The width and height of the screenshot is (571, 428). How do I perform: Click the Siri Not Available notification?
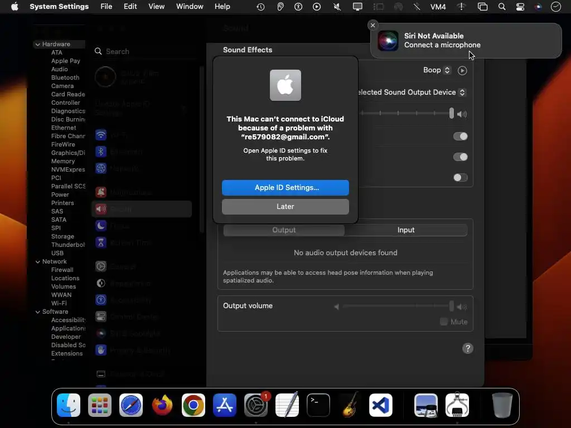coord(466,40)
